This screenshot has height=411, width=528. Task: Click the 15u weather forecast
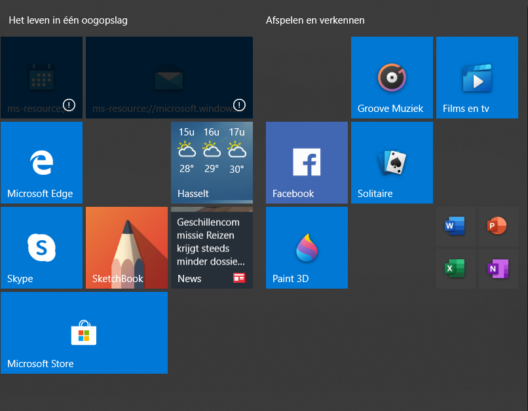tap(187, 151)
